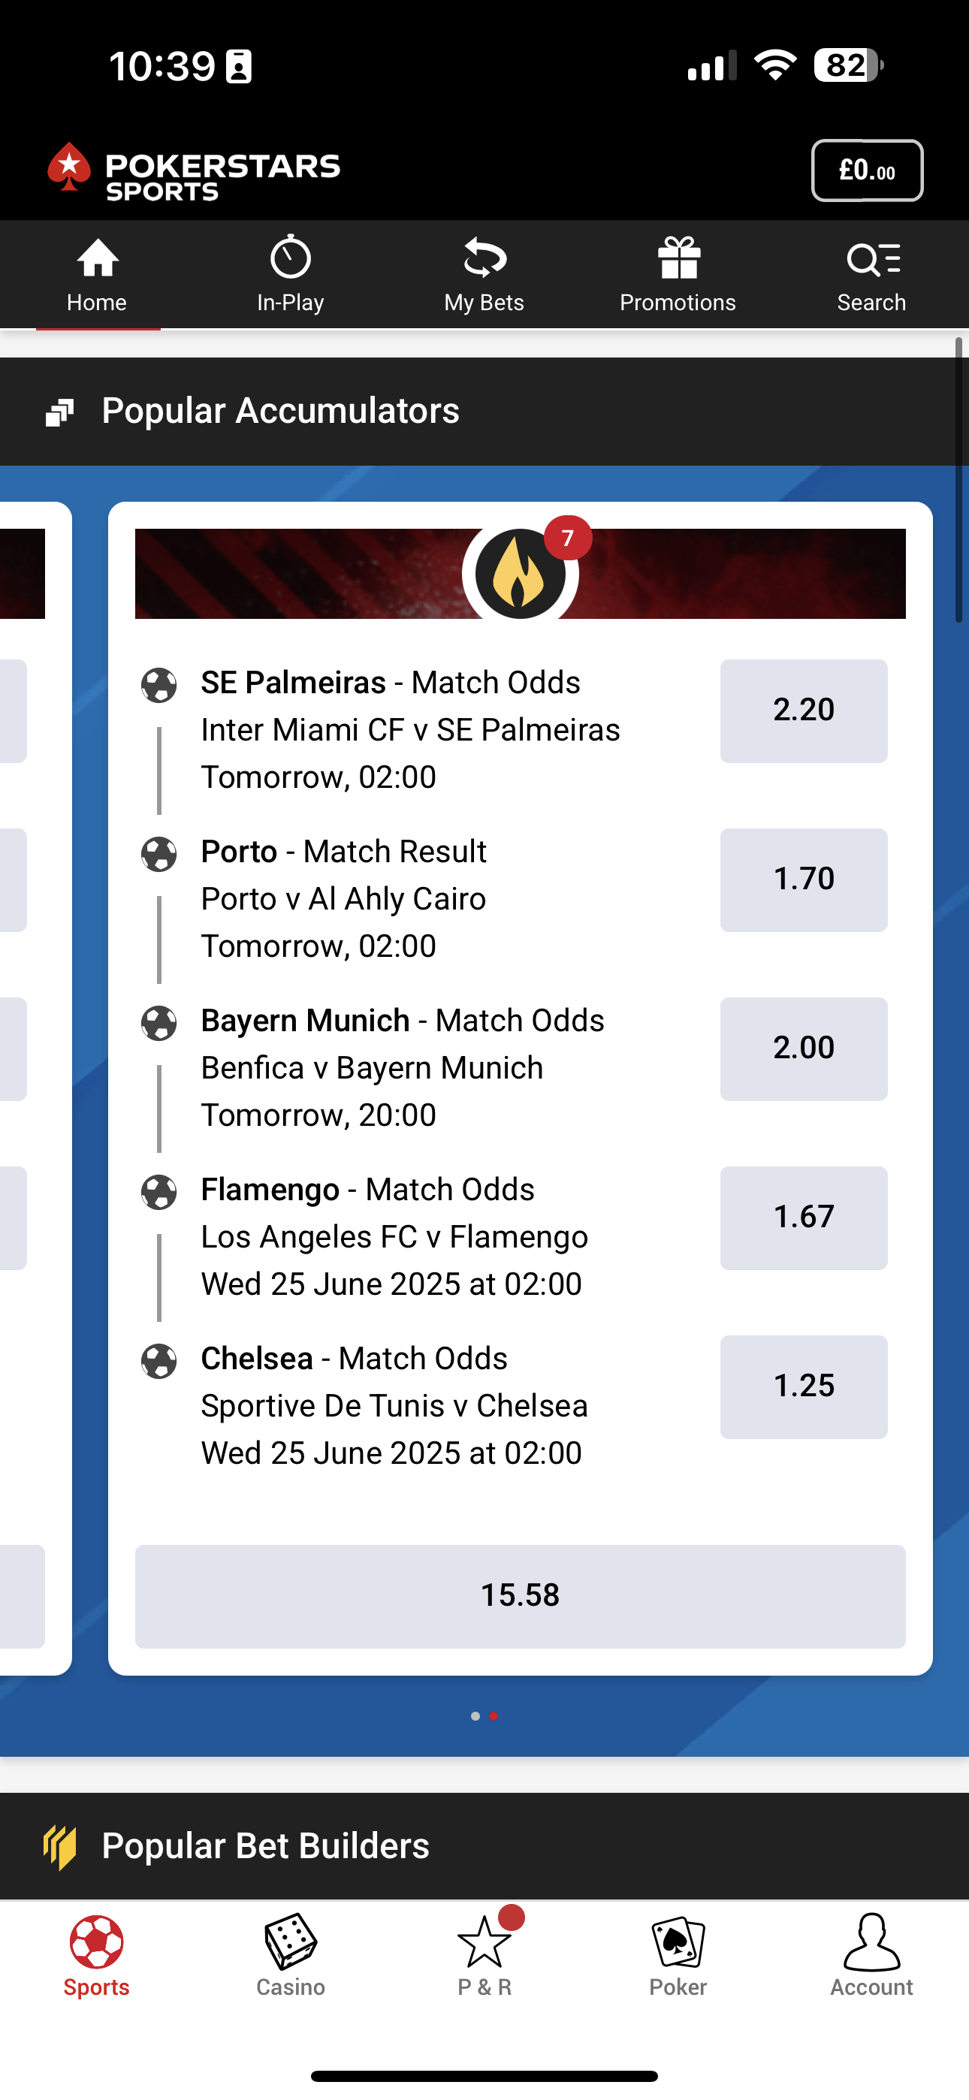Viewport: 969px width, 2100px height.
Task: Toggle SE Palmeiras 2.20 odds selection
Action: [x=804, y=710]
